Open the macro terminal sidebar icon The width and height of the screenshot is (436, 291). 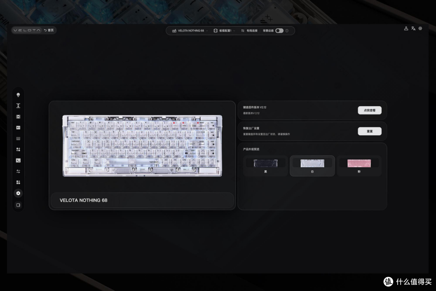(18, 160)
